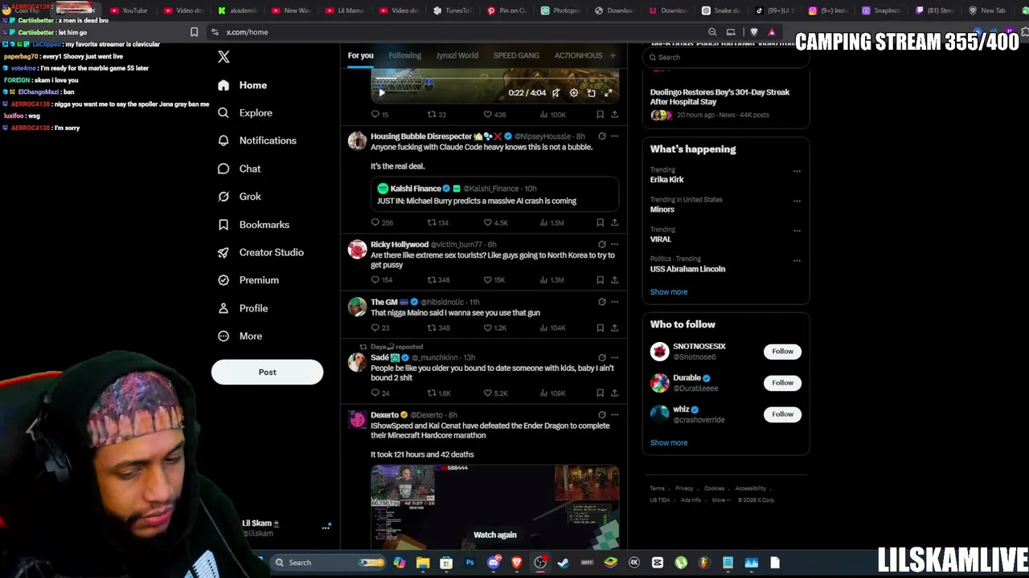Open the SPEED GANG tab

[516, 55]
